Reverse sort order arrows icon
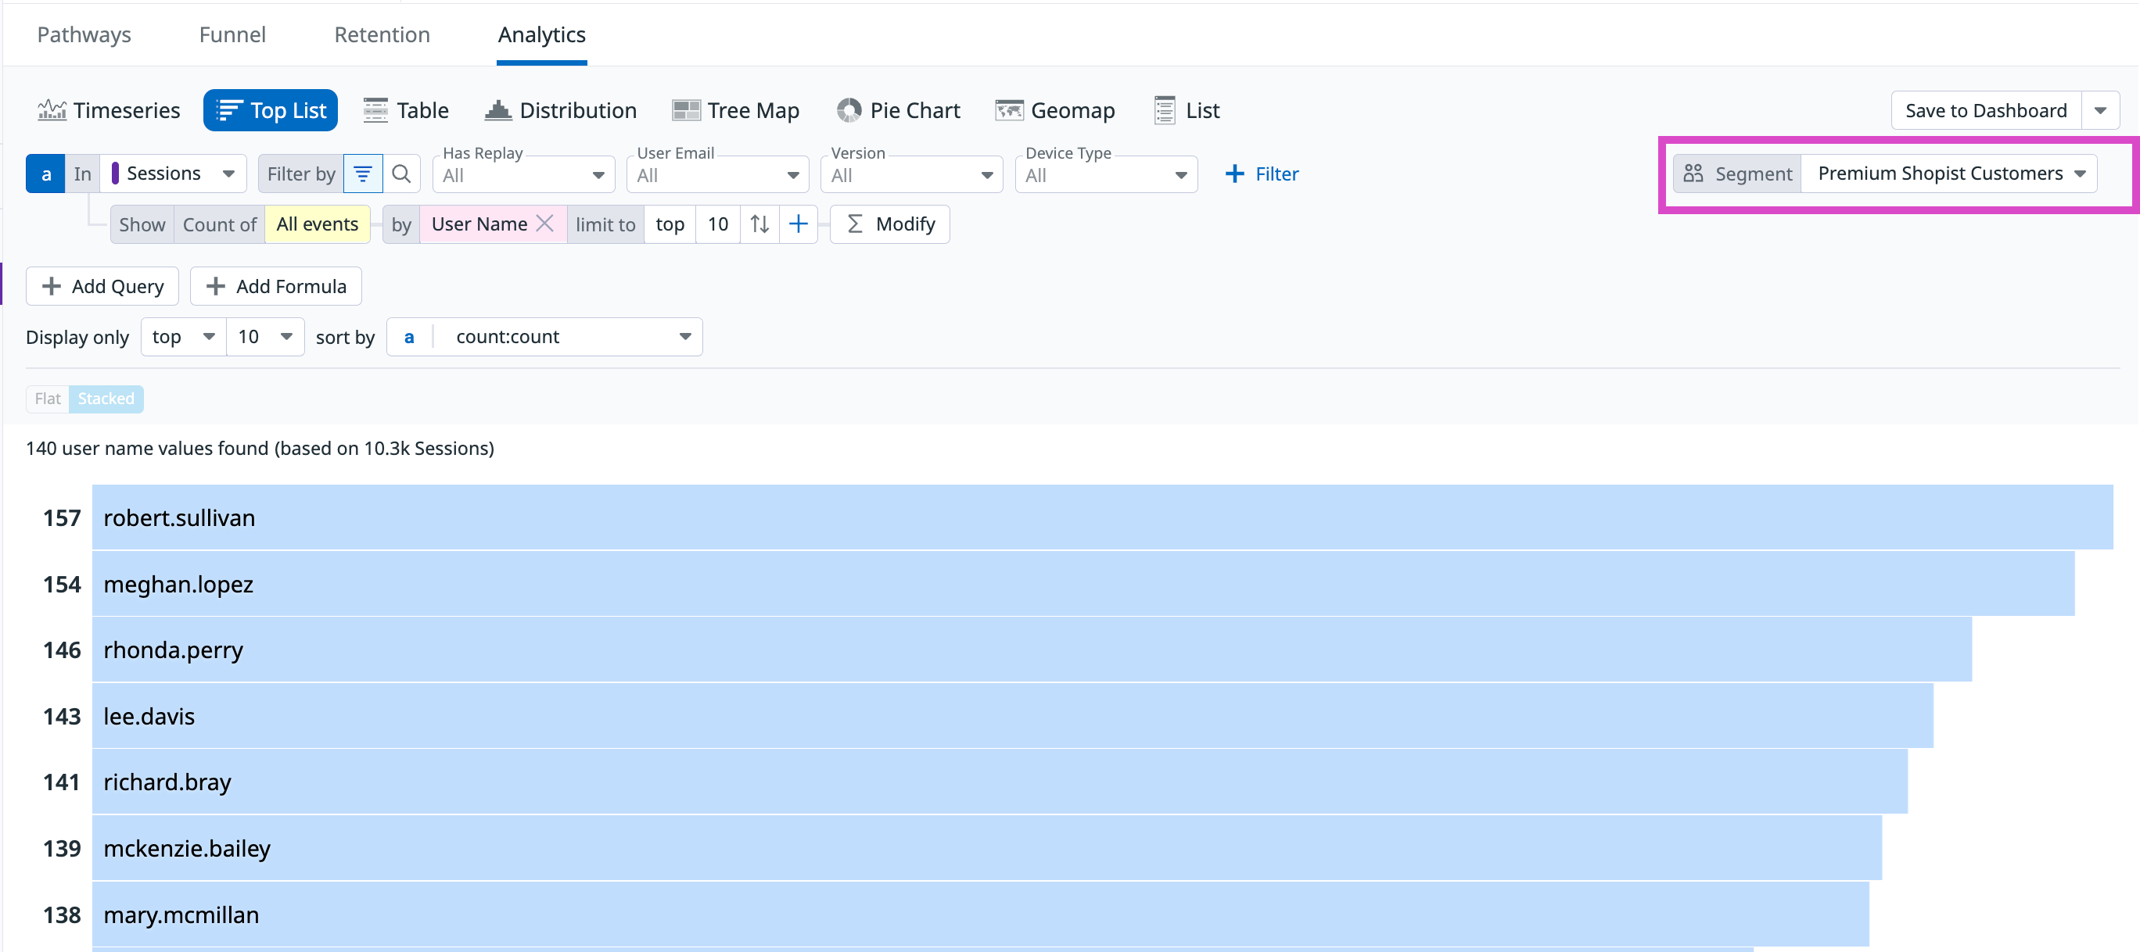Viewport: 2140px width, 952px height. [759, 224]
